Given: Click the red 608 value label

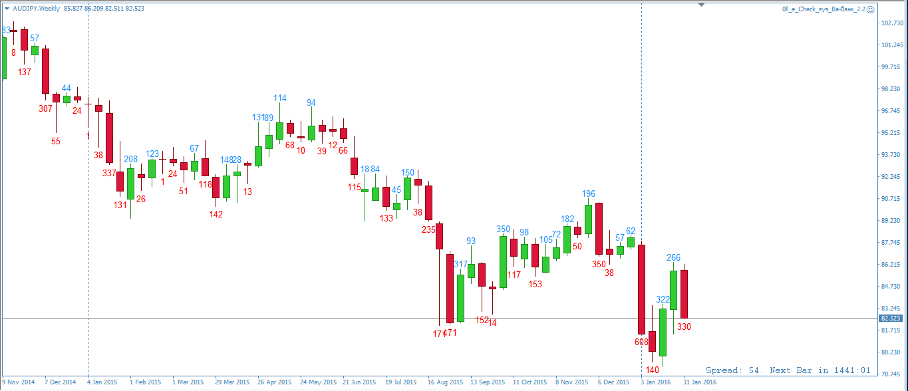Looking at the screenshot, I should 641,342.
